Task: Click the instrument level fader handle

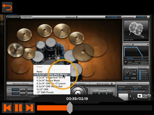Action: [x=130, y=96]
